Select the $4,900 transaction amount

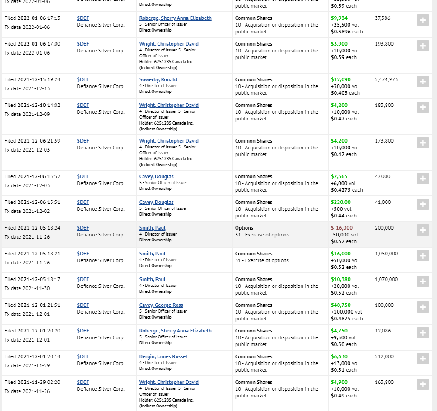[339, 382]
